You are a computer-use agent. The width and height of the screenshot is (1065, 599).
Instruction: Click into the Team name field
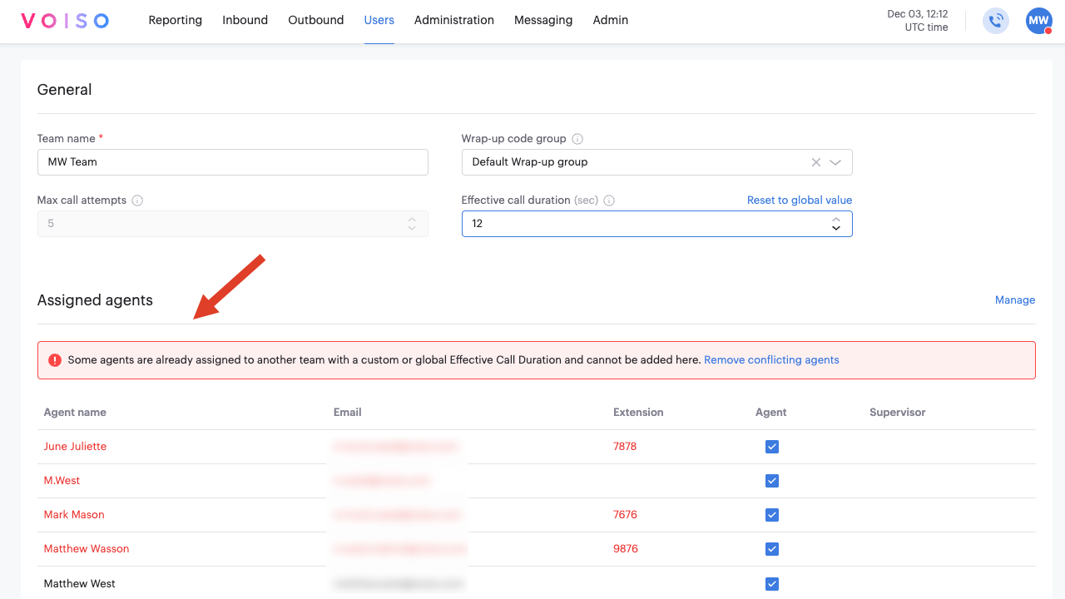click(232, 162)
